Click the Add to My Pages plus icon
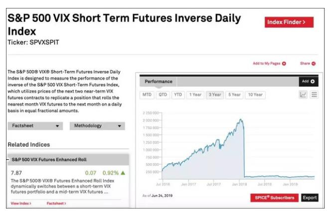The height and width of the screenshot is (211, 335). (x=284, y=64)
